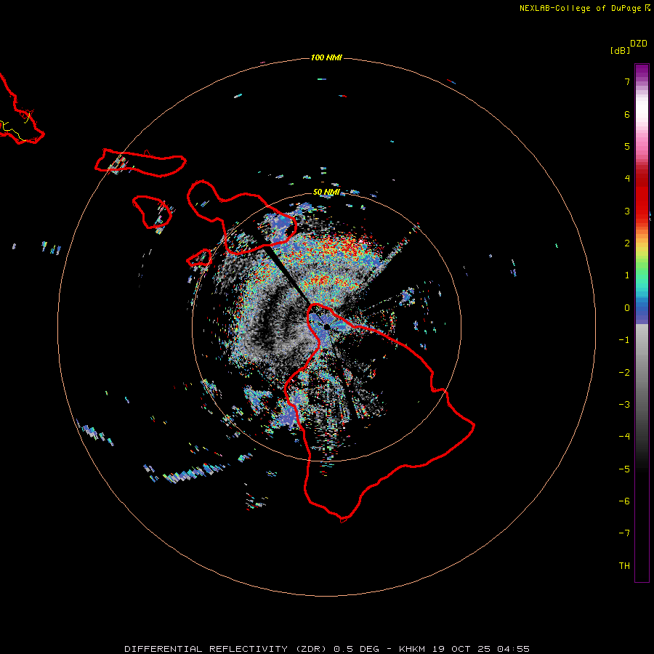This screenshot has height=654, width=654.
Task: Click the color scale value 3
Action: click(627, 211)
